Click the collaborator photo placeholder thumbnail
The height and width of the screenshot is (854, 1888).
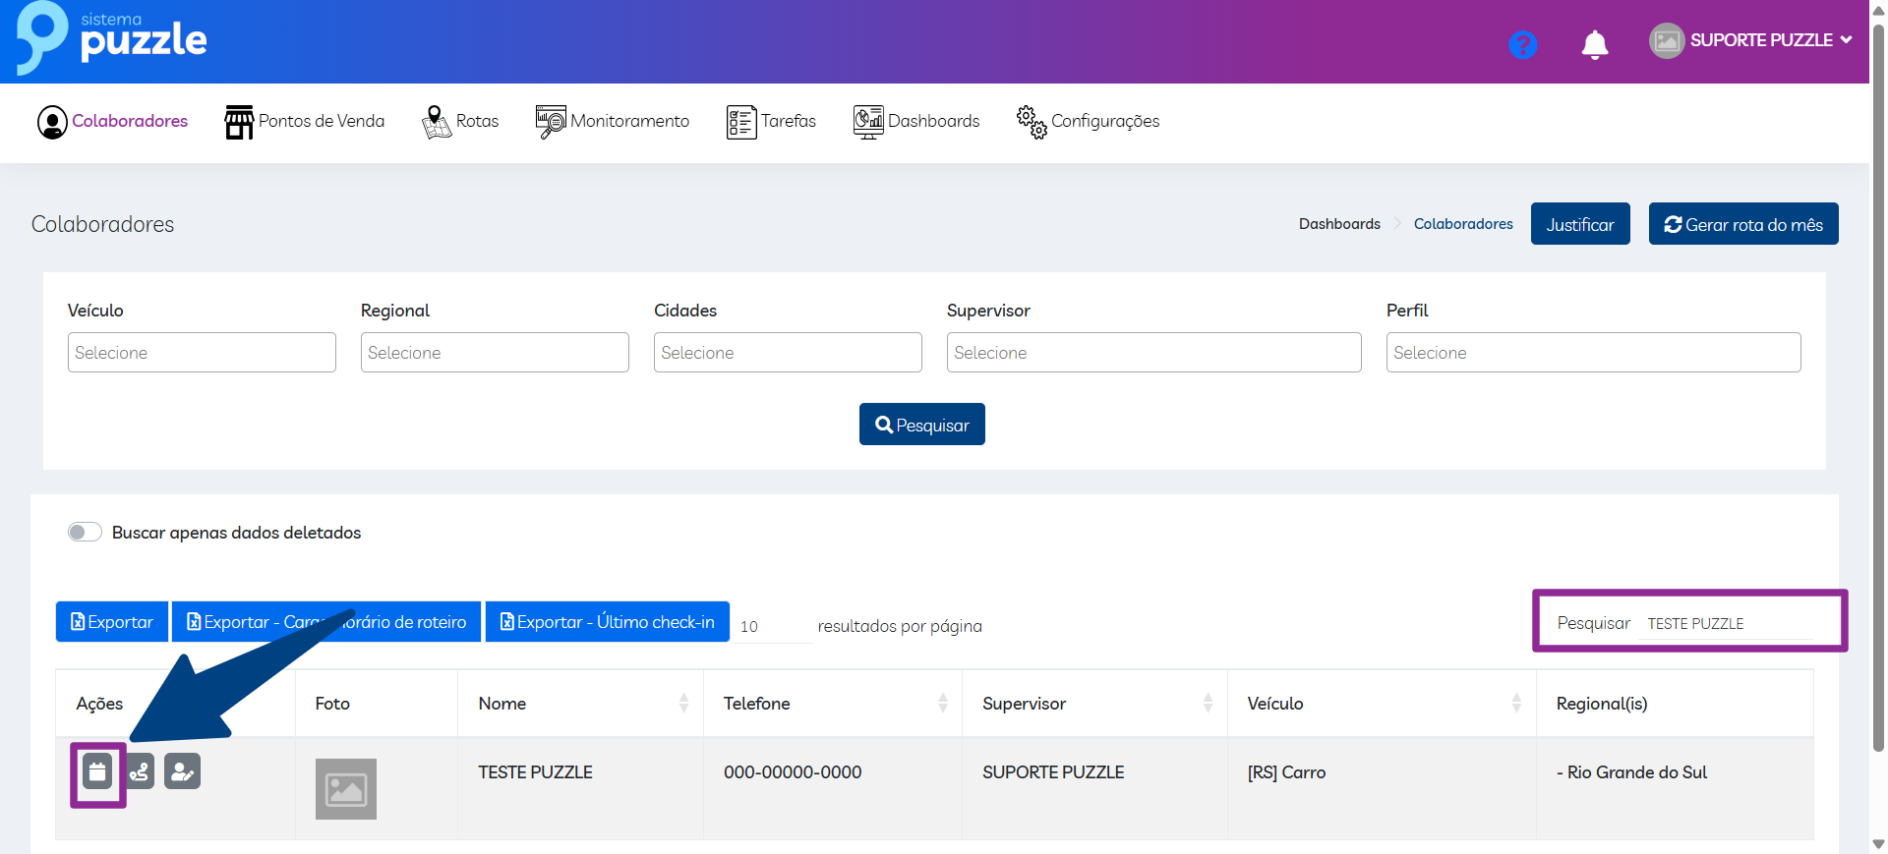tap(345, 789)
